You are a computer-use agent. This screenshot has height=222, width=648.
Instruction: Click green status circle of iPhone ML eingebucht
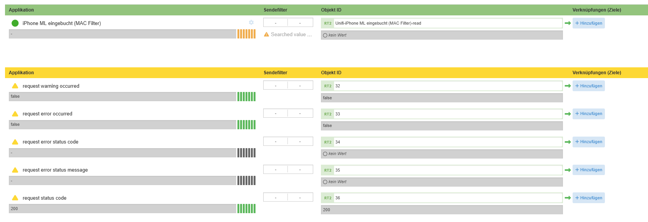click(15, 23)
